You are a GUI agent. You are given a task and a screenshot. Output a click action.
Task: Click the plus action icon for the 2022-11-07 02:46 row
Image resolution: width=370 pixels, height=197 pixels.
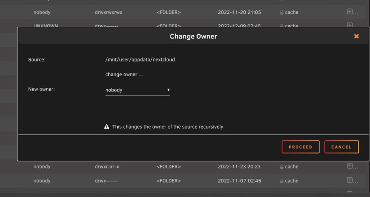[350, 180]
